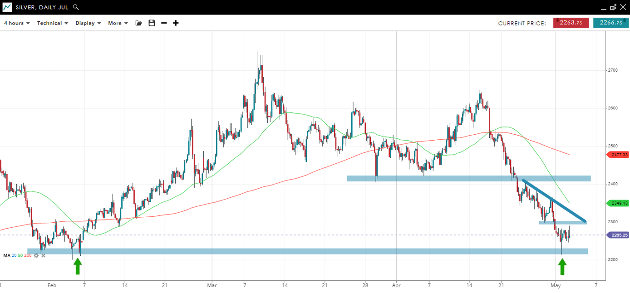Zoom in with the plus icon
This screenshot has width=630, height=293.
click(176, 23)
